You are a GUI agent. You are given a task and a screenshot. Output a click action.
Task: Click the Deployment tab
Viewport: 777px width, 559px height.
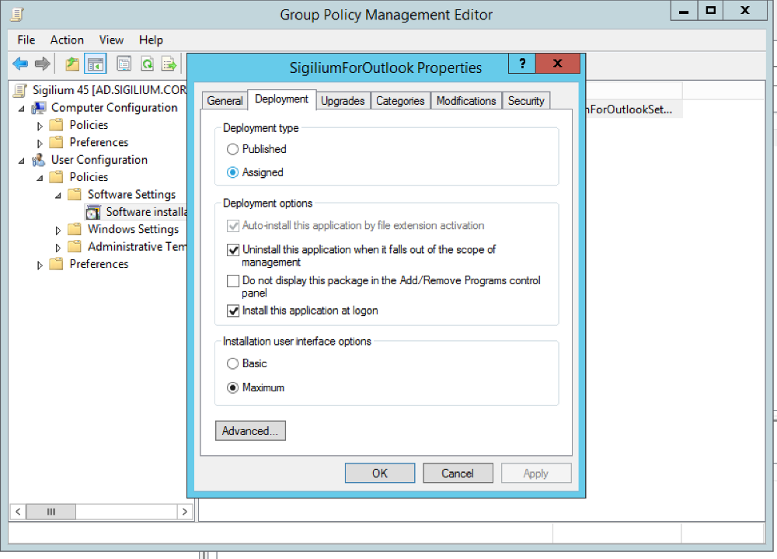tap(281, 99)
